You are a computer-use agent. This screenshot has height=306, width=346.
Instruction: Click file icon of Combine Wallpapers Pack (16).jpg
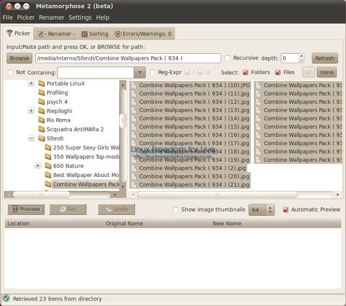pyautogui.click(x=134, y=135)
